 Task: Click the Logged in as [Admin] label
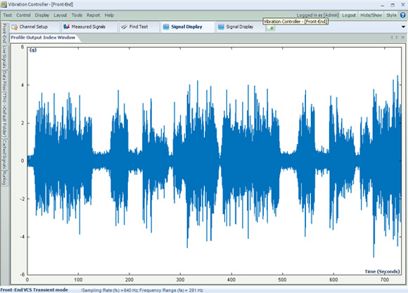pos(318,15)
